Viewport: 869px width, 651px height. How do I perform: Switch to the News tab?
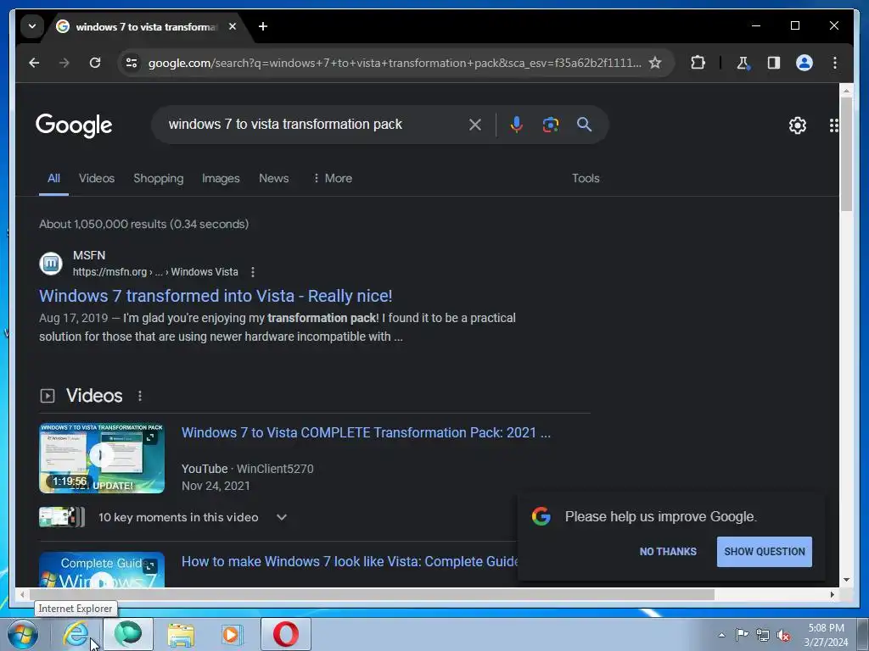(274, 178)
